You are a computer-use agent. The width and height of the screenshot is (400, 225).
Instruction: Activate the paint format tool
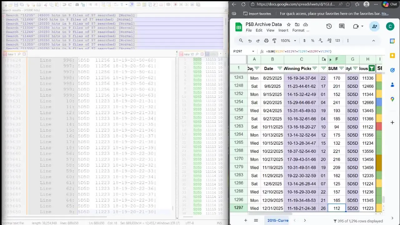tap(274, 41)
